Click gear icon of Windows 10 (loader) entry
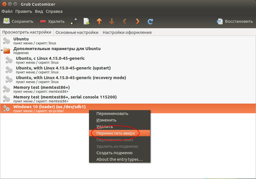This screenshot has width=256, height=179. click(7, 108)
